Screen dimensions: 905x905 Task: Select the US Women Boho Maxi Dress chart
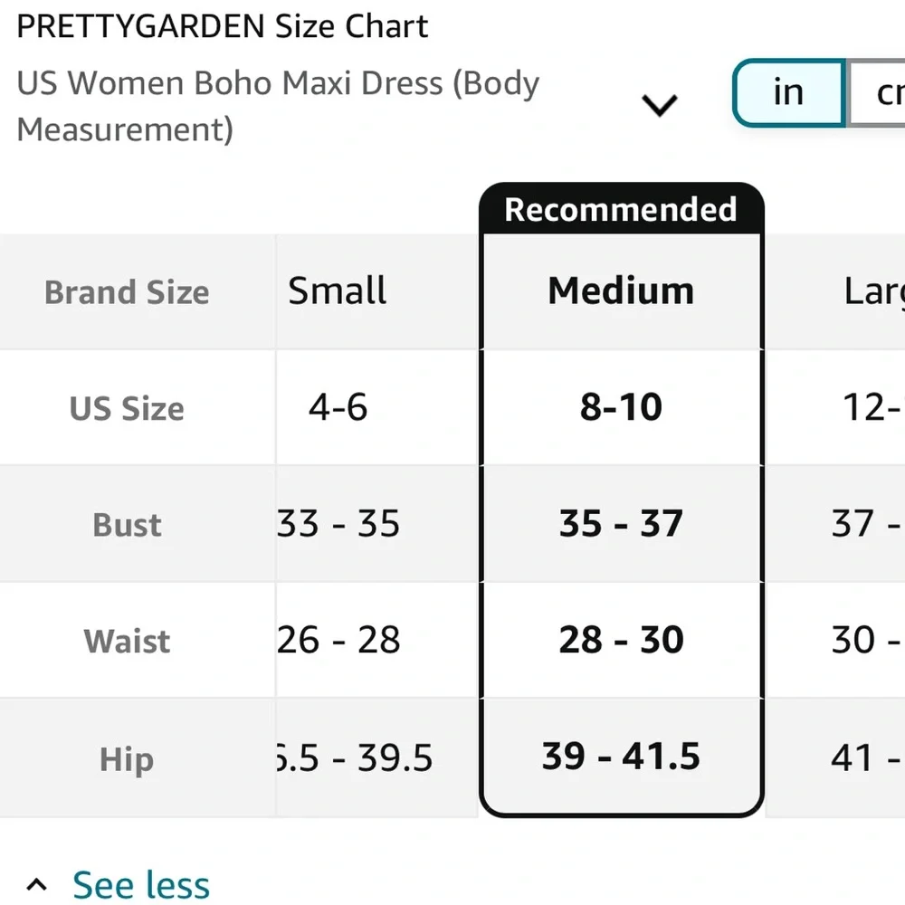[x=278, y=106]
